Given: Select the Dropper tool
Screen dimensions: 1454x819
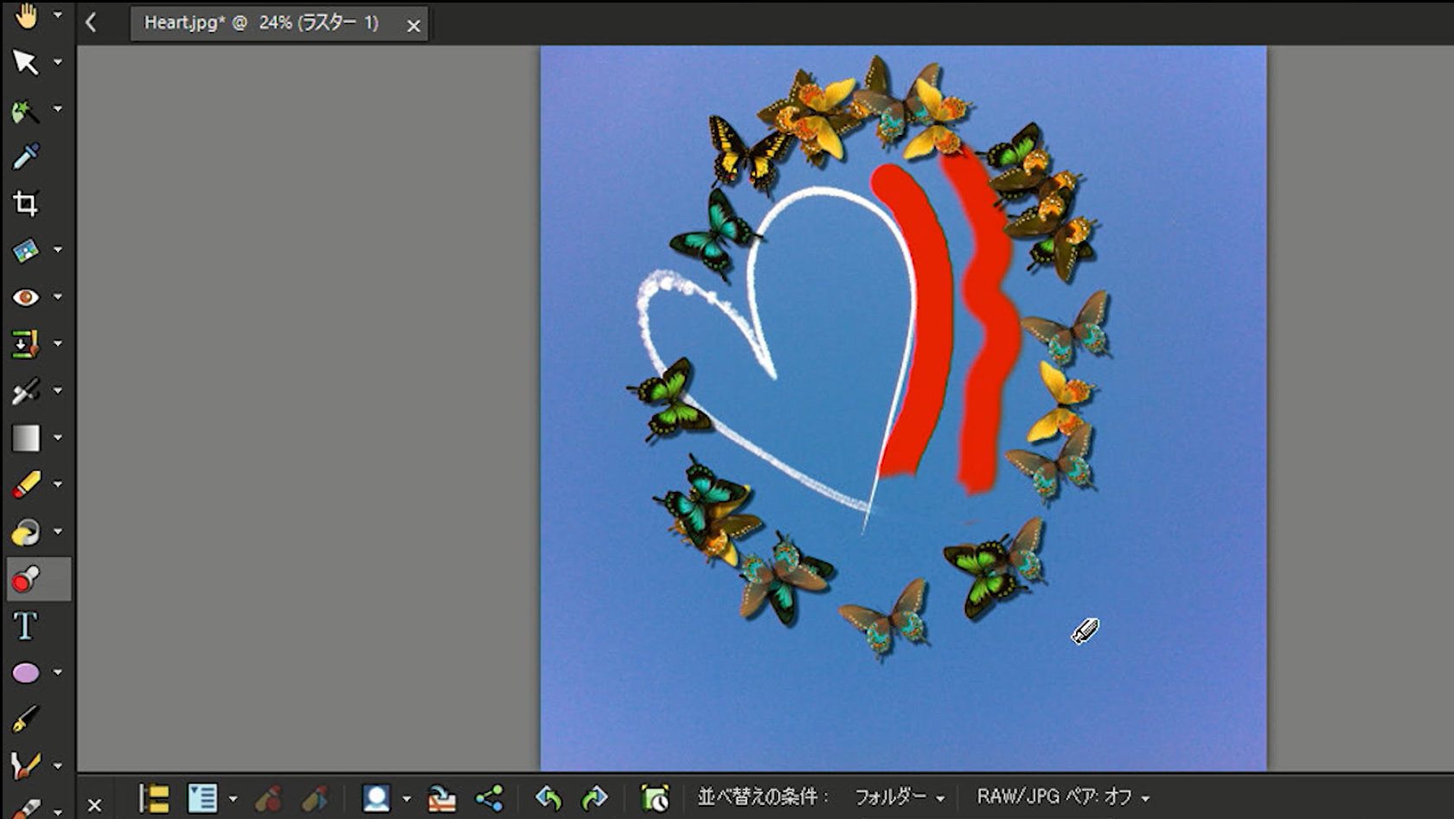Looking at the screenshot, I should [26, 157].
